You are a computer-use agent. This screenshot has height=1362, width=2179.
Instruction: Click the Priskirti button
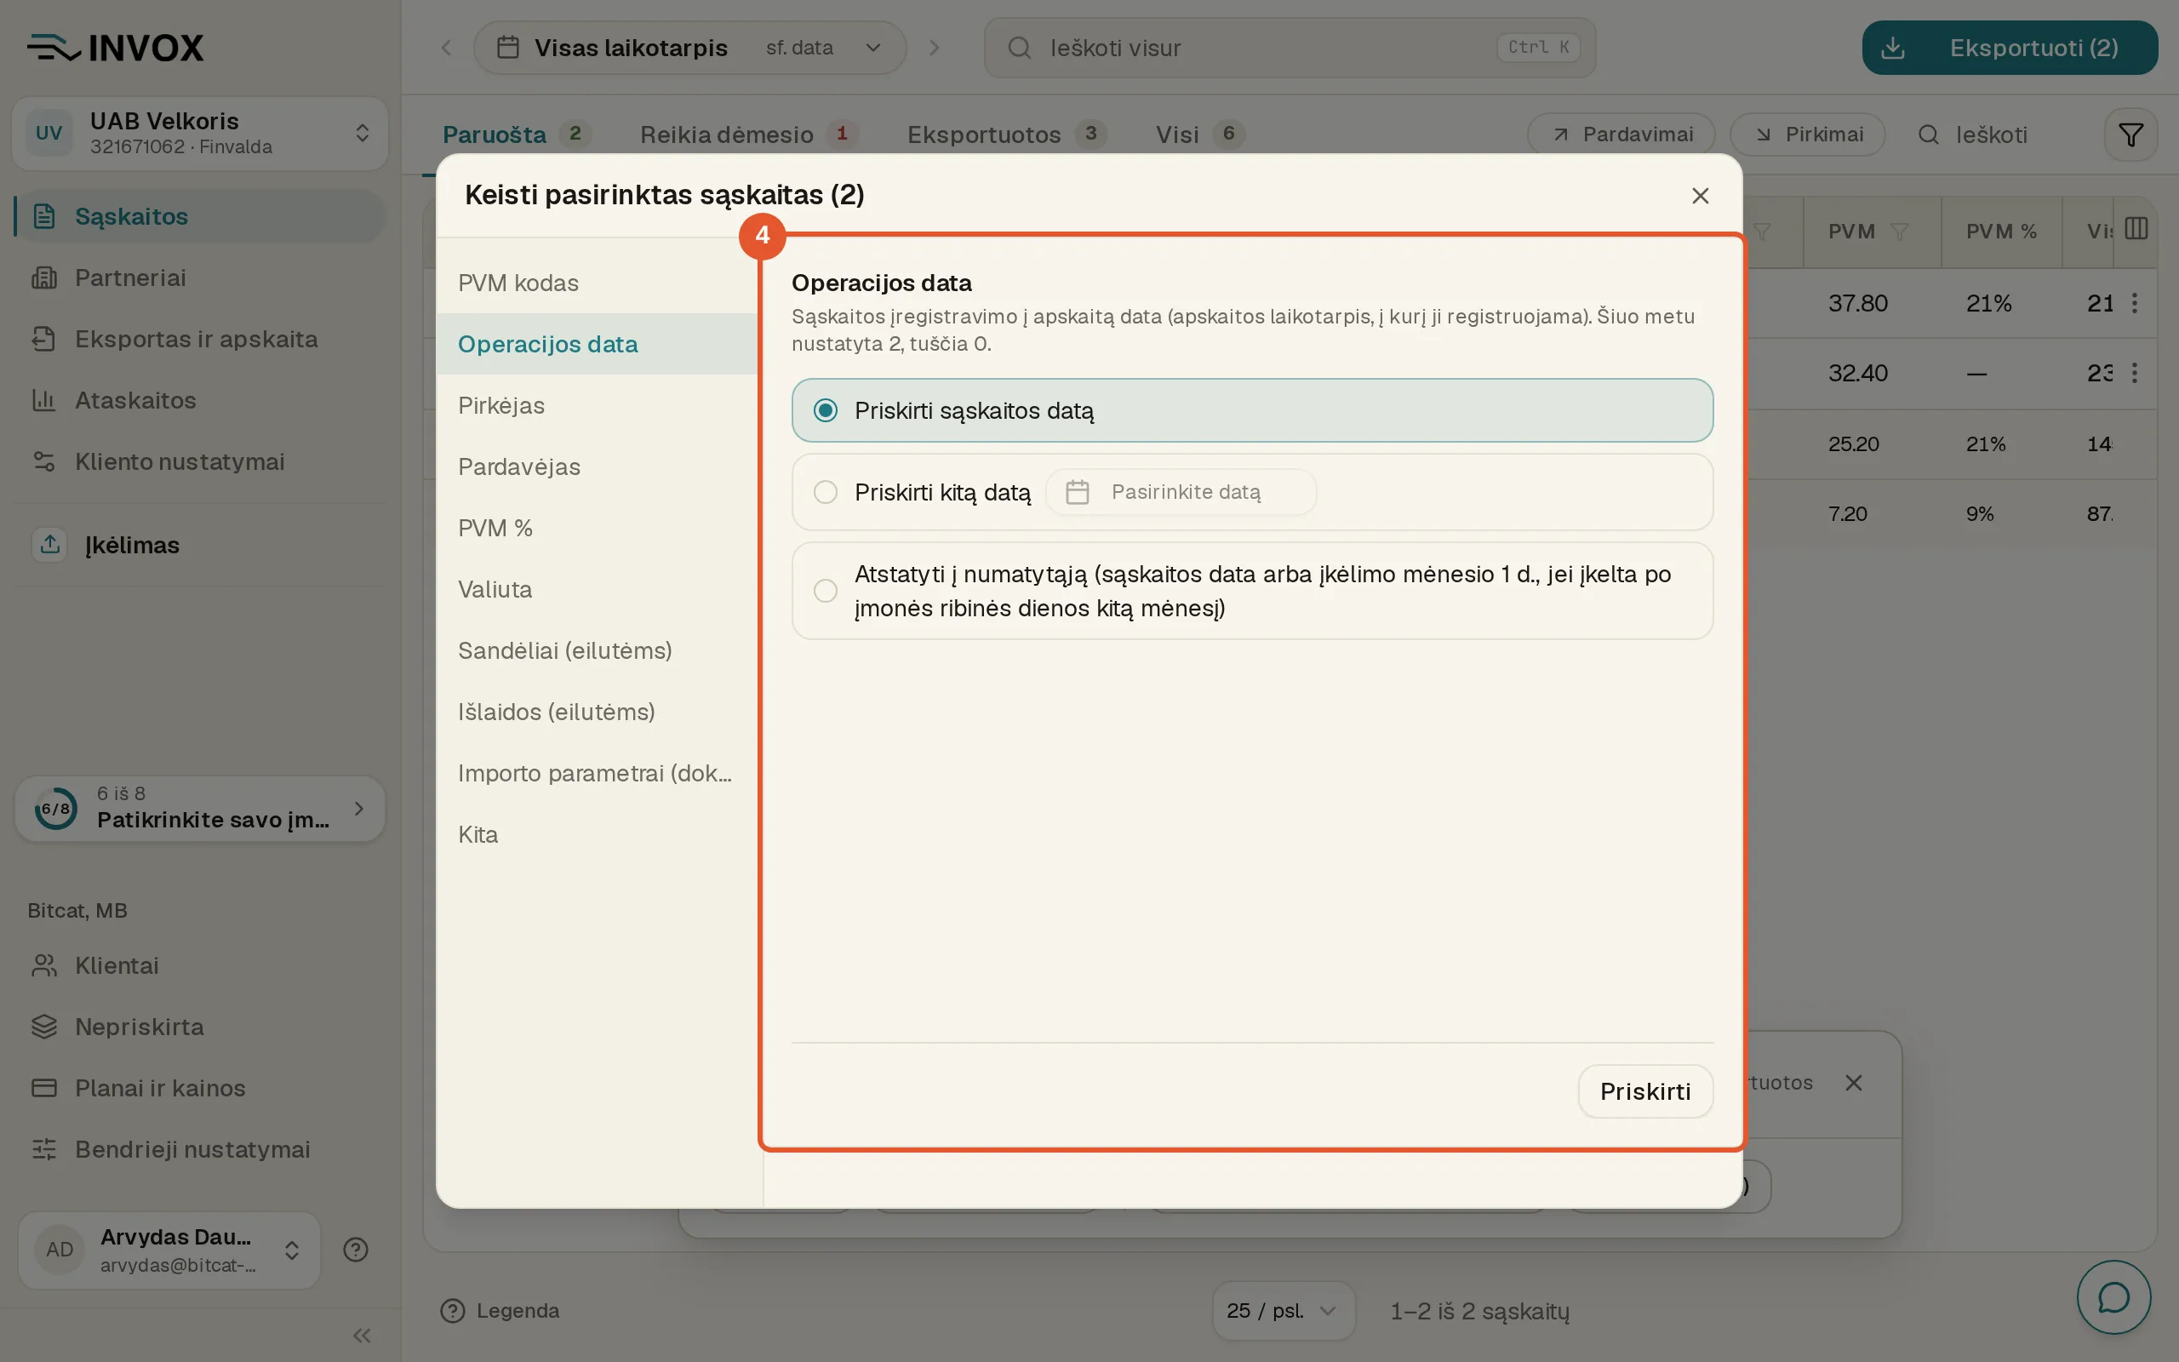pyautogui.click(x=1645, y=1090)
